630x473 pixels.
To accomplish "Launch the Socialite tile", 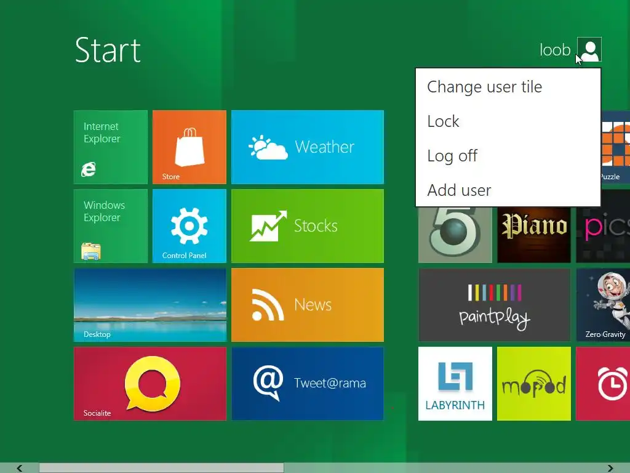I will pos(150,384).
